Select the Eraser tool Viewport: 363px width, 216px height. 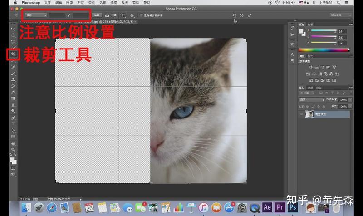coord(13,92)
